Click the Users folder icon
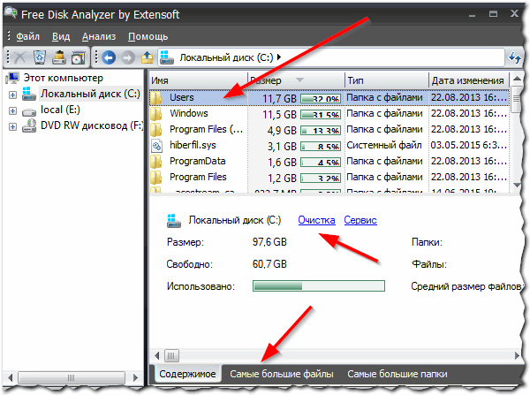The width and height of the screenshot is (530, 395). pos(156,98)
